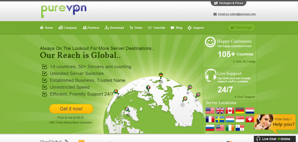Viewport: 298px width, 142px height.
Task: Click the Download nav item
Action: point(114,28)
